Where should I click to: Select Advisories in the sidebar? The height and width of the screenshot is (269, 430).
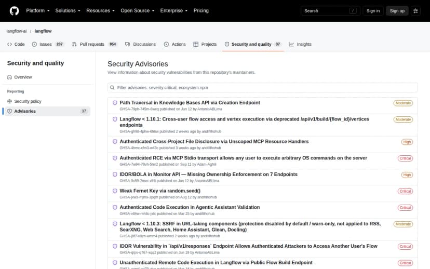coord(47,111)
